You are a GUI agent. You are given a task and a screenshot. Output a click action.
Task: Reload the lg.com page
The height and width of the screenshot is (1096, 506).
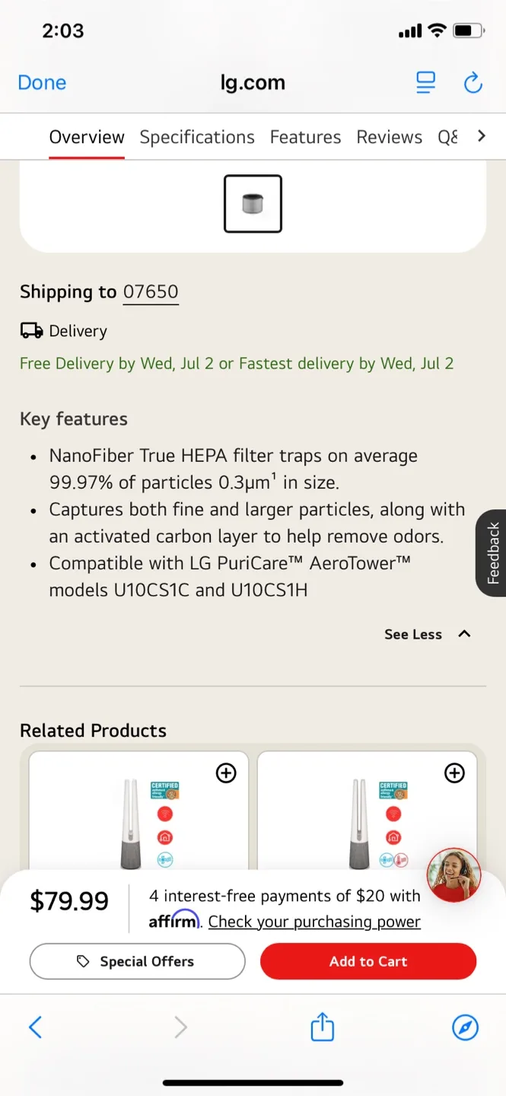[473, 82]
